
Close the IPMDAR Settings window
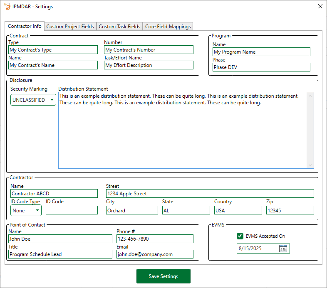[x=320, y=7]
